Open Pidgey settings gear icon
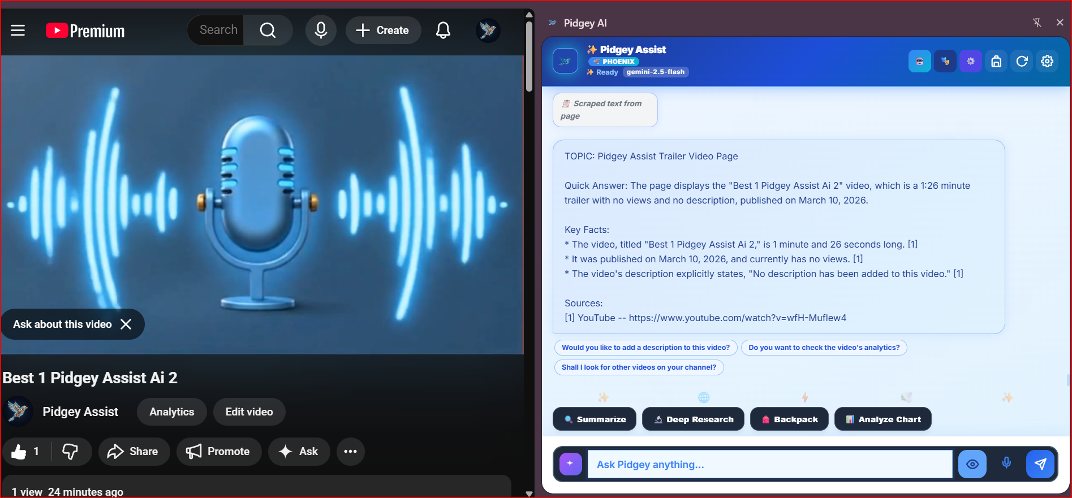1072x498 pixels. pyautogui.click(x=1047, y=61)
